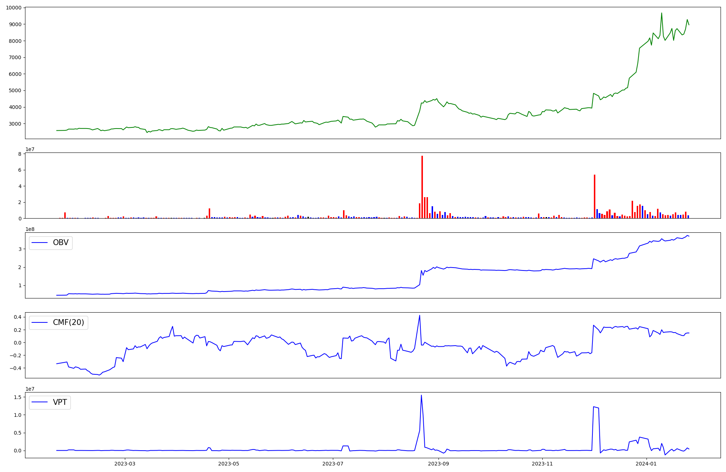Click the highest spike in VPT chart

[x=421, y=395]
